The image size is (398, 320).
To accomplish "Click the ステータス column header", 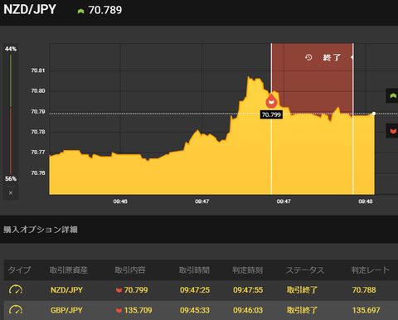I will point(305,269).
